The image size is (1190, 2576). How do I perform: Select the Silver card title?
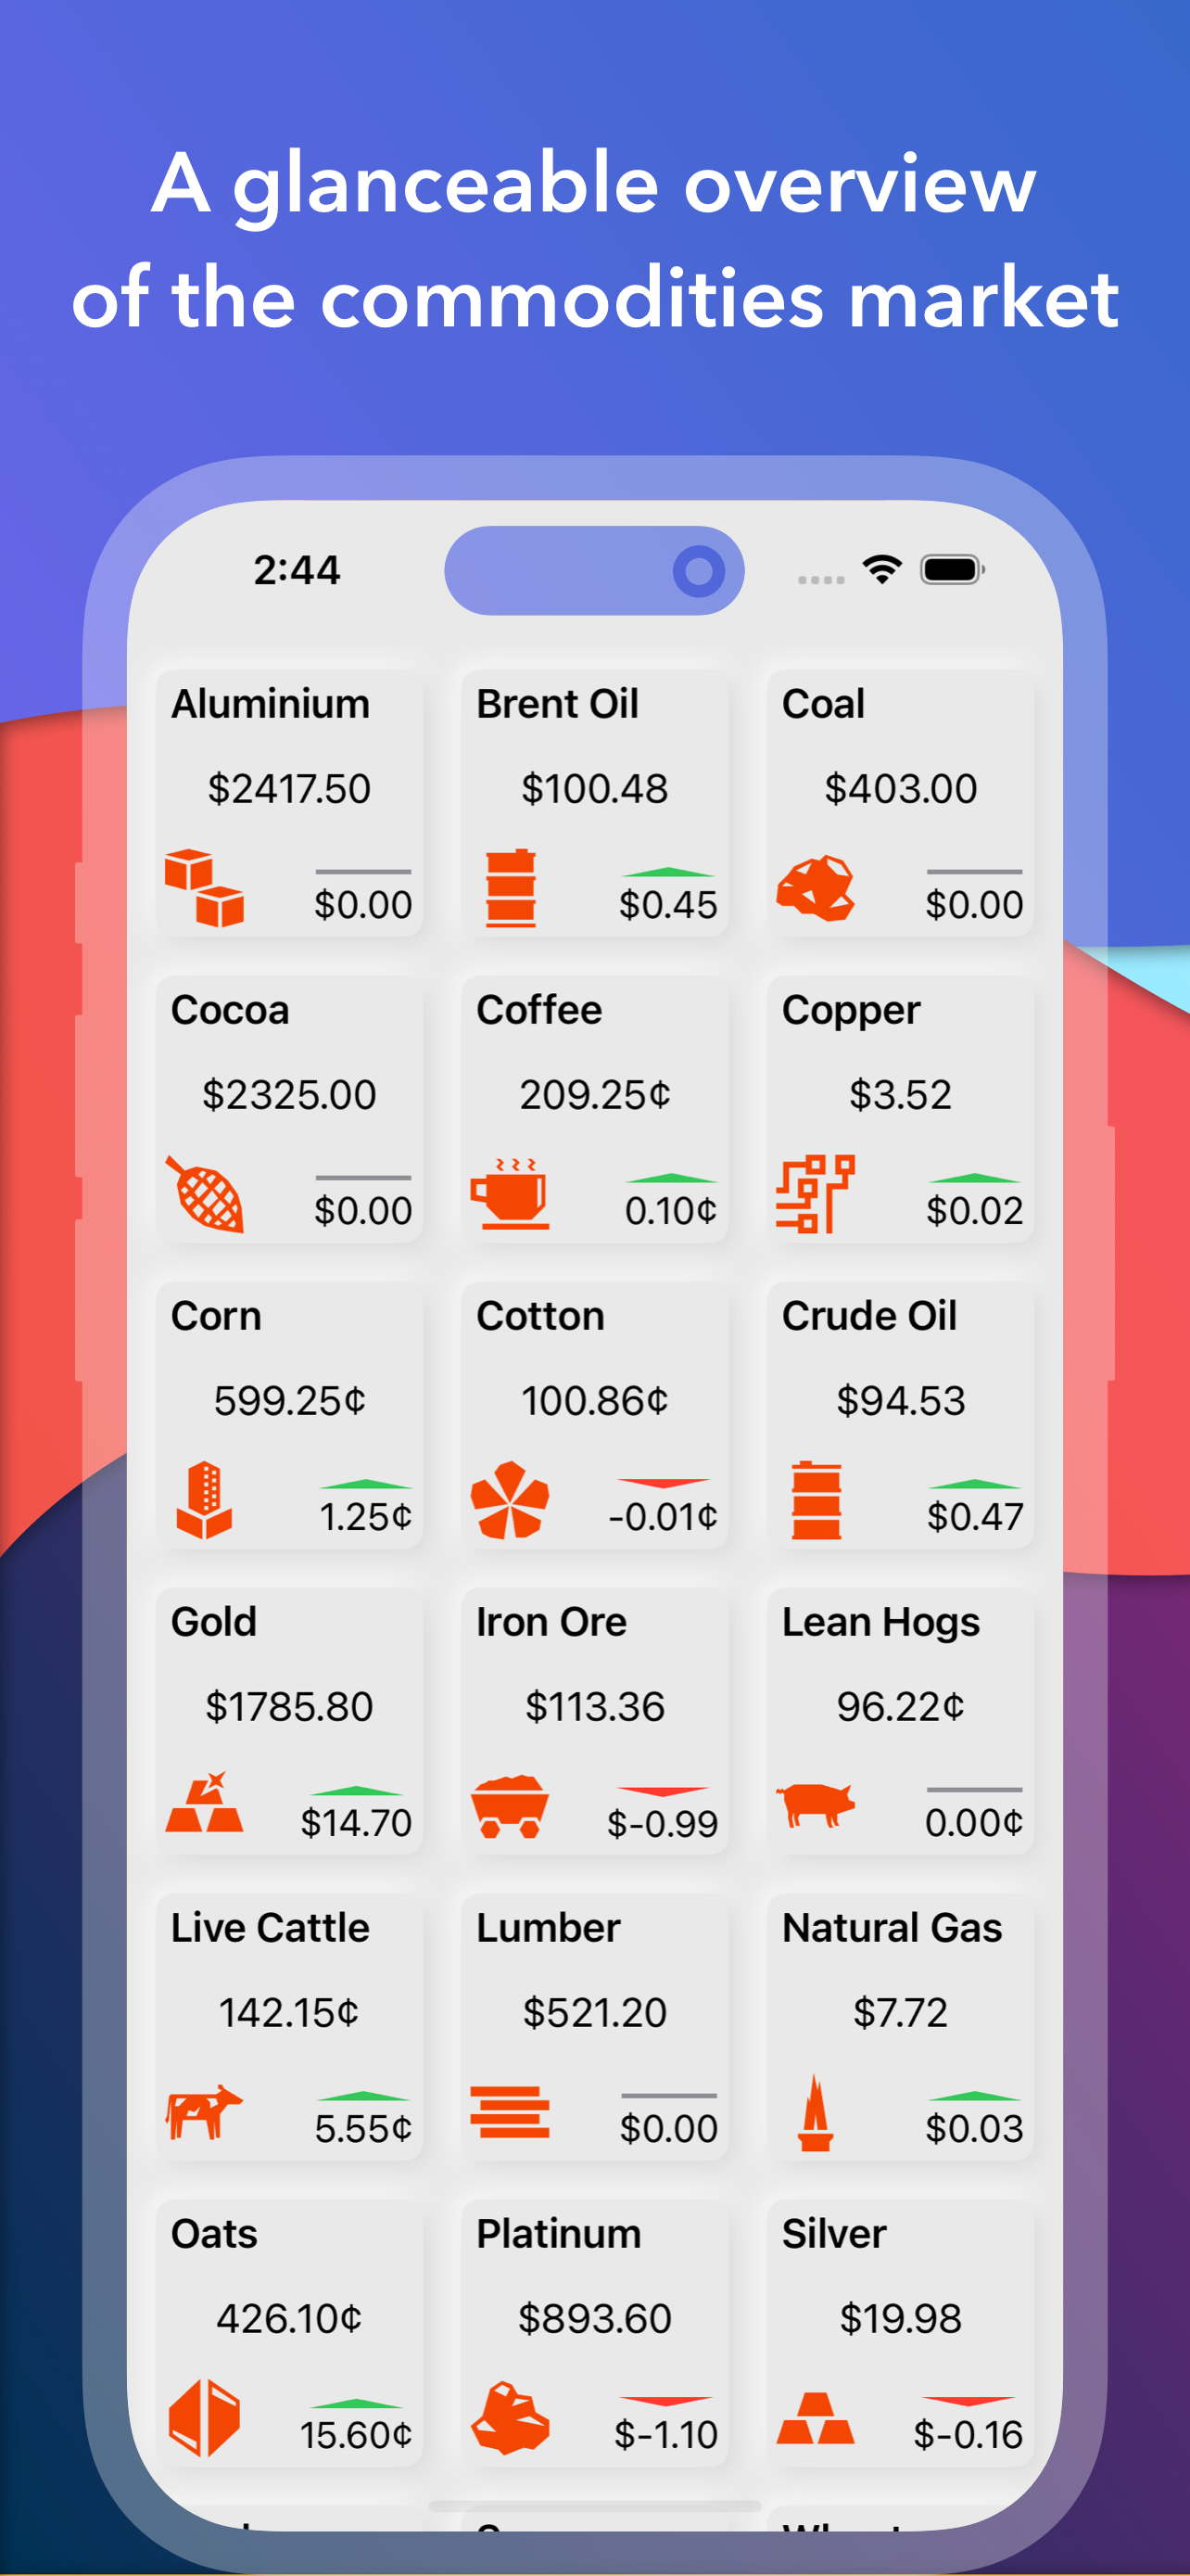click(833, 2233)
